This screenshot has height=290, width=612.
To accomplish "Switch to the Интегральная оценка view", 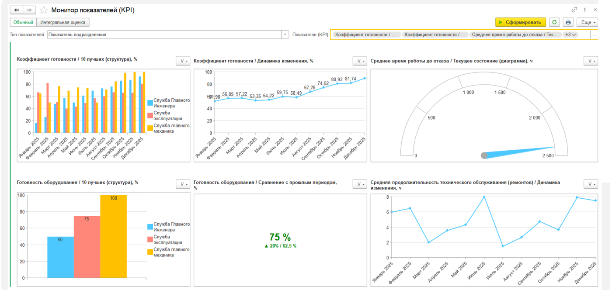I will coord(63,22).
